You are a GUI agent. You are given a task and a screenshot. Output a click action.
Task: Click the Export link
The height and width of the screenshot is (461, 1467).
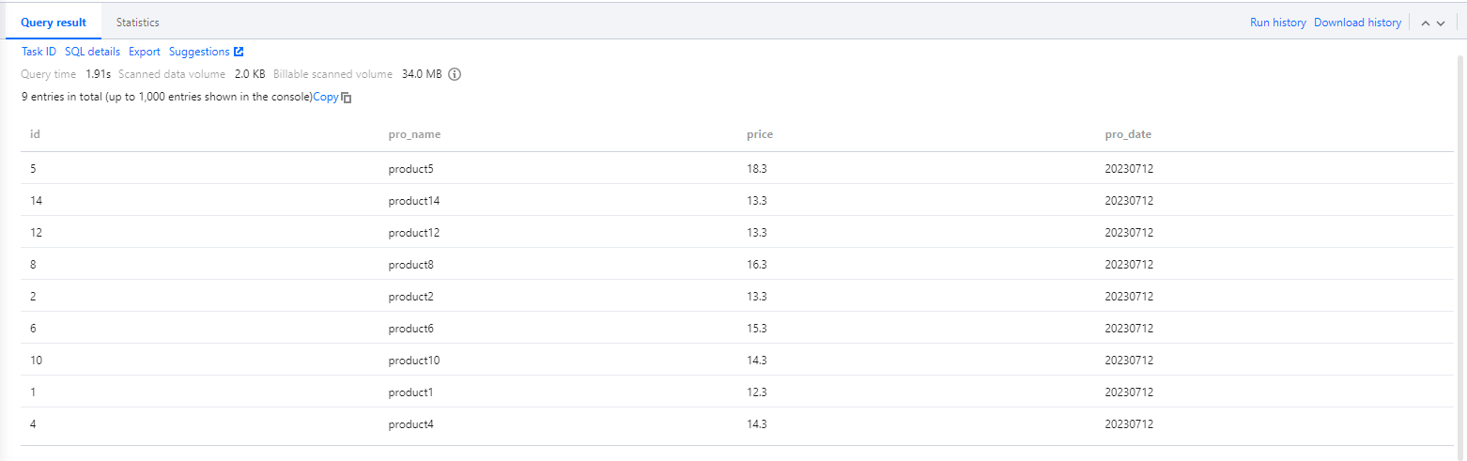145,52
